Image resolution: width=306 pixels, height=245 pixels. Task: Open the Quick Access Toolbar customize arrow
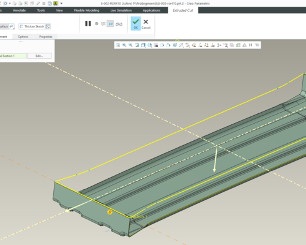click(61, 4)
